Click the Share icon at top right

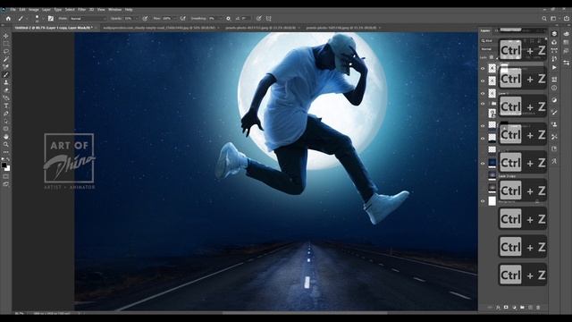pos(567,18)
